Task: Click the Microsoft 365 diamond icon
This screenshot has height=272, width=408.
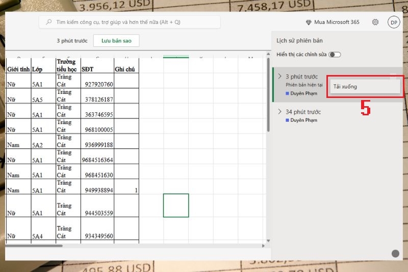Action: click(x=309, y=22)
